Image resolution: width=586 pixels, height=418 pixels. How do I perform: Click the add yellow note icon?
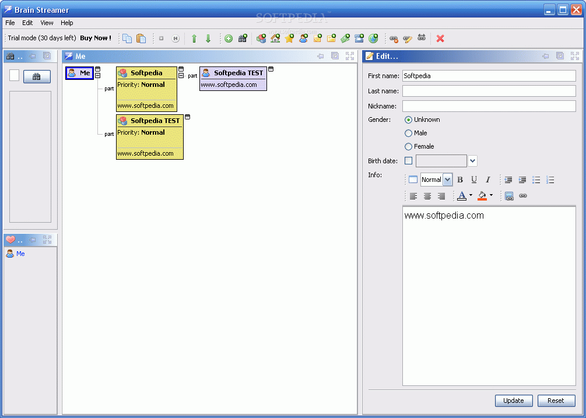317,38
